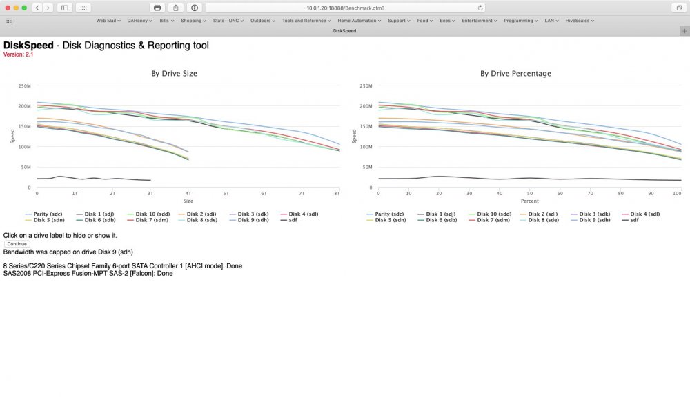Click the Continue button
The image size is (690, 413).
[17, 243]
